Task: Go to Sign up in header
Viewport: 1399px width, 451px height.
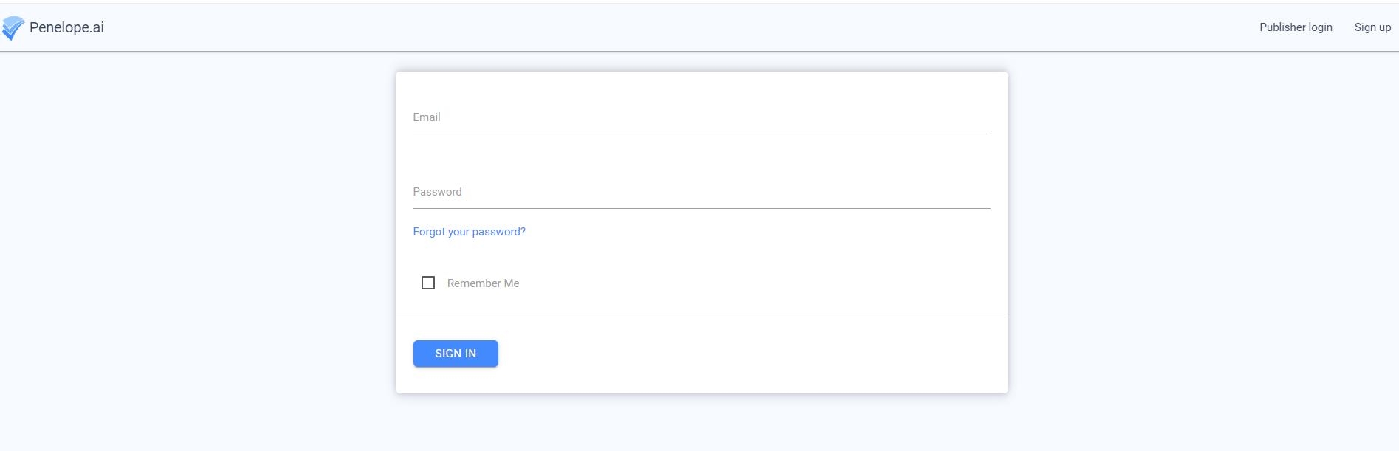Action: click(x=1372, y=27)
